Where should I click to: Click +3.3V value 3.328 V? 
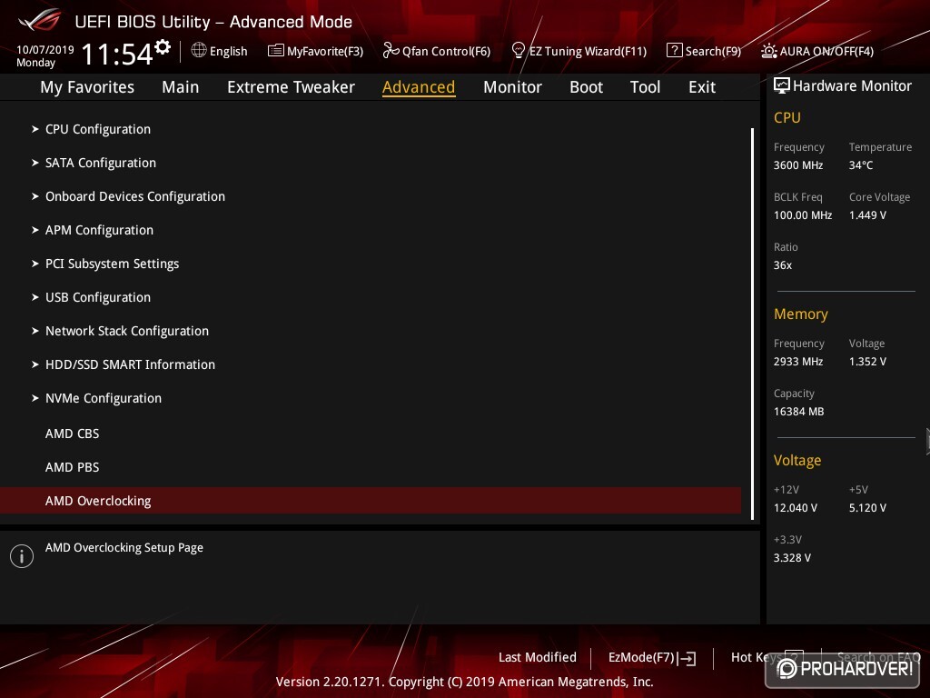pyautogui.click(x=792, y=558)
